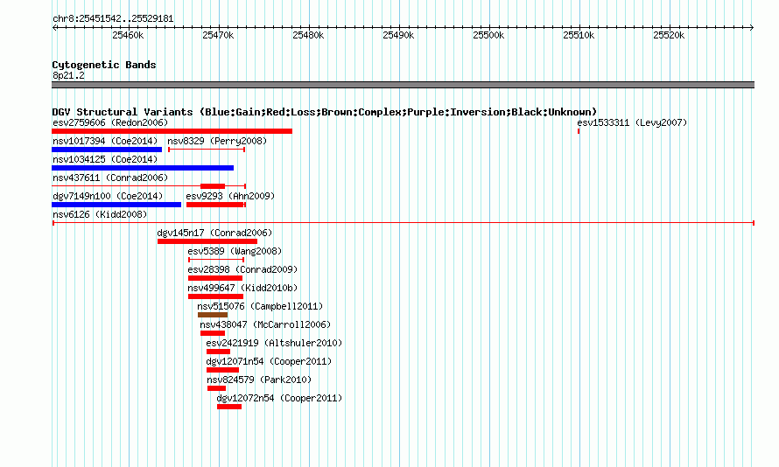779x467 pixels.
Task: Open the dgv12072n54 (Cooper2011) label
Action: tap(279, 398)
